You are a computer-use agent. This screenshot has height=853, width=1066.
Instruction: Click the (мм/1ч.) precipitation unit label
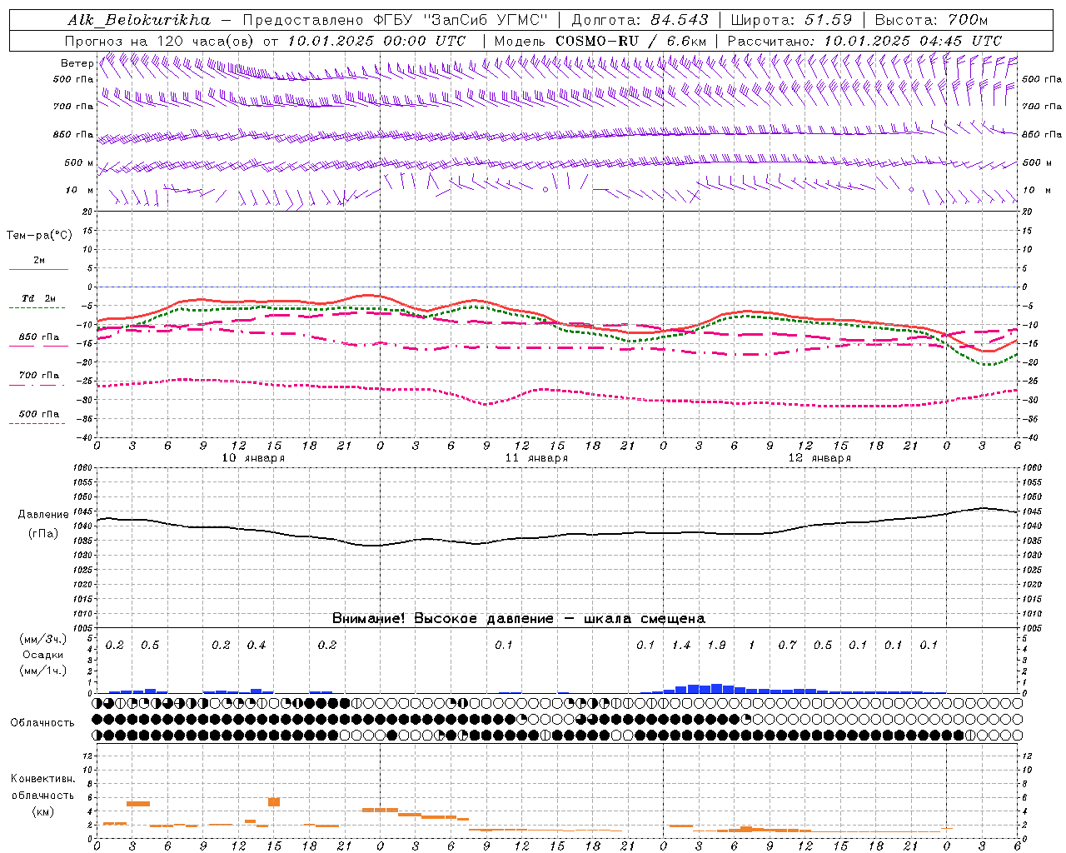click(x=43, y=671)
